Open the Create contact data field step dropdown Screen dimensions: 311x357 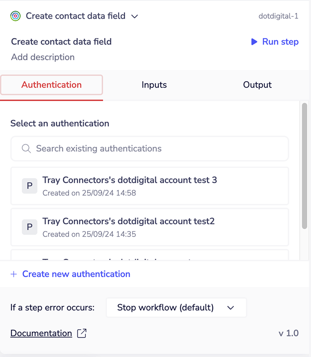click(x=135, y=16)
